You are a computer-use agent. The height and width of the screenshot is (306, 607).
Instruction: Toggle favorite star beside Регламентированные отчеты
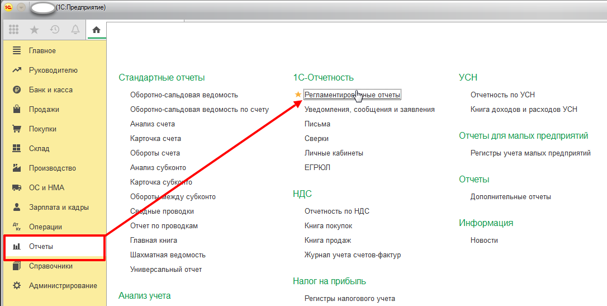click(298, 95)
